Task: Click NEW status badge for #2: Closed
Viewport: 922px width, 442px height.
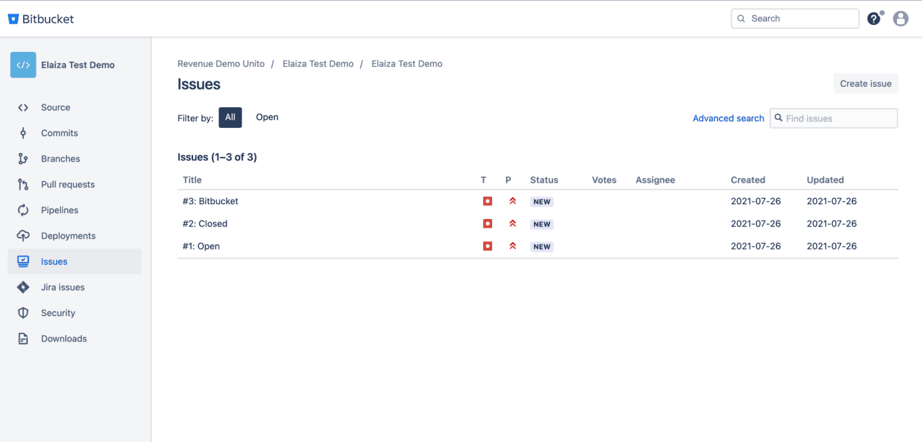Action: tap(542, 224)
